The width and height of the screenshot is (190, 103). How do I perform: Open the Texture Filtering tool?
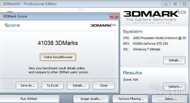[130, 99]
